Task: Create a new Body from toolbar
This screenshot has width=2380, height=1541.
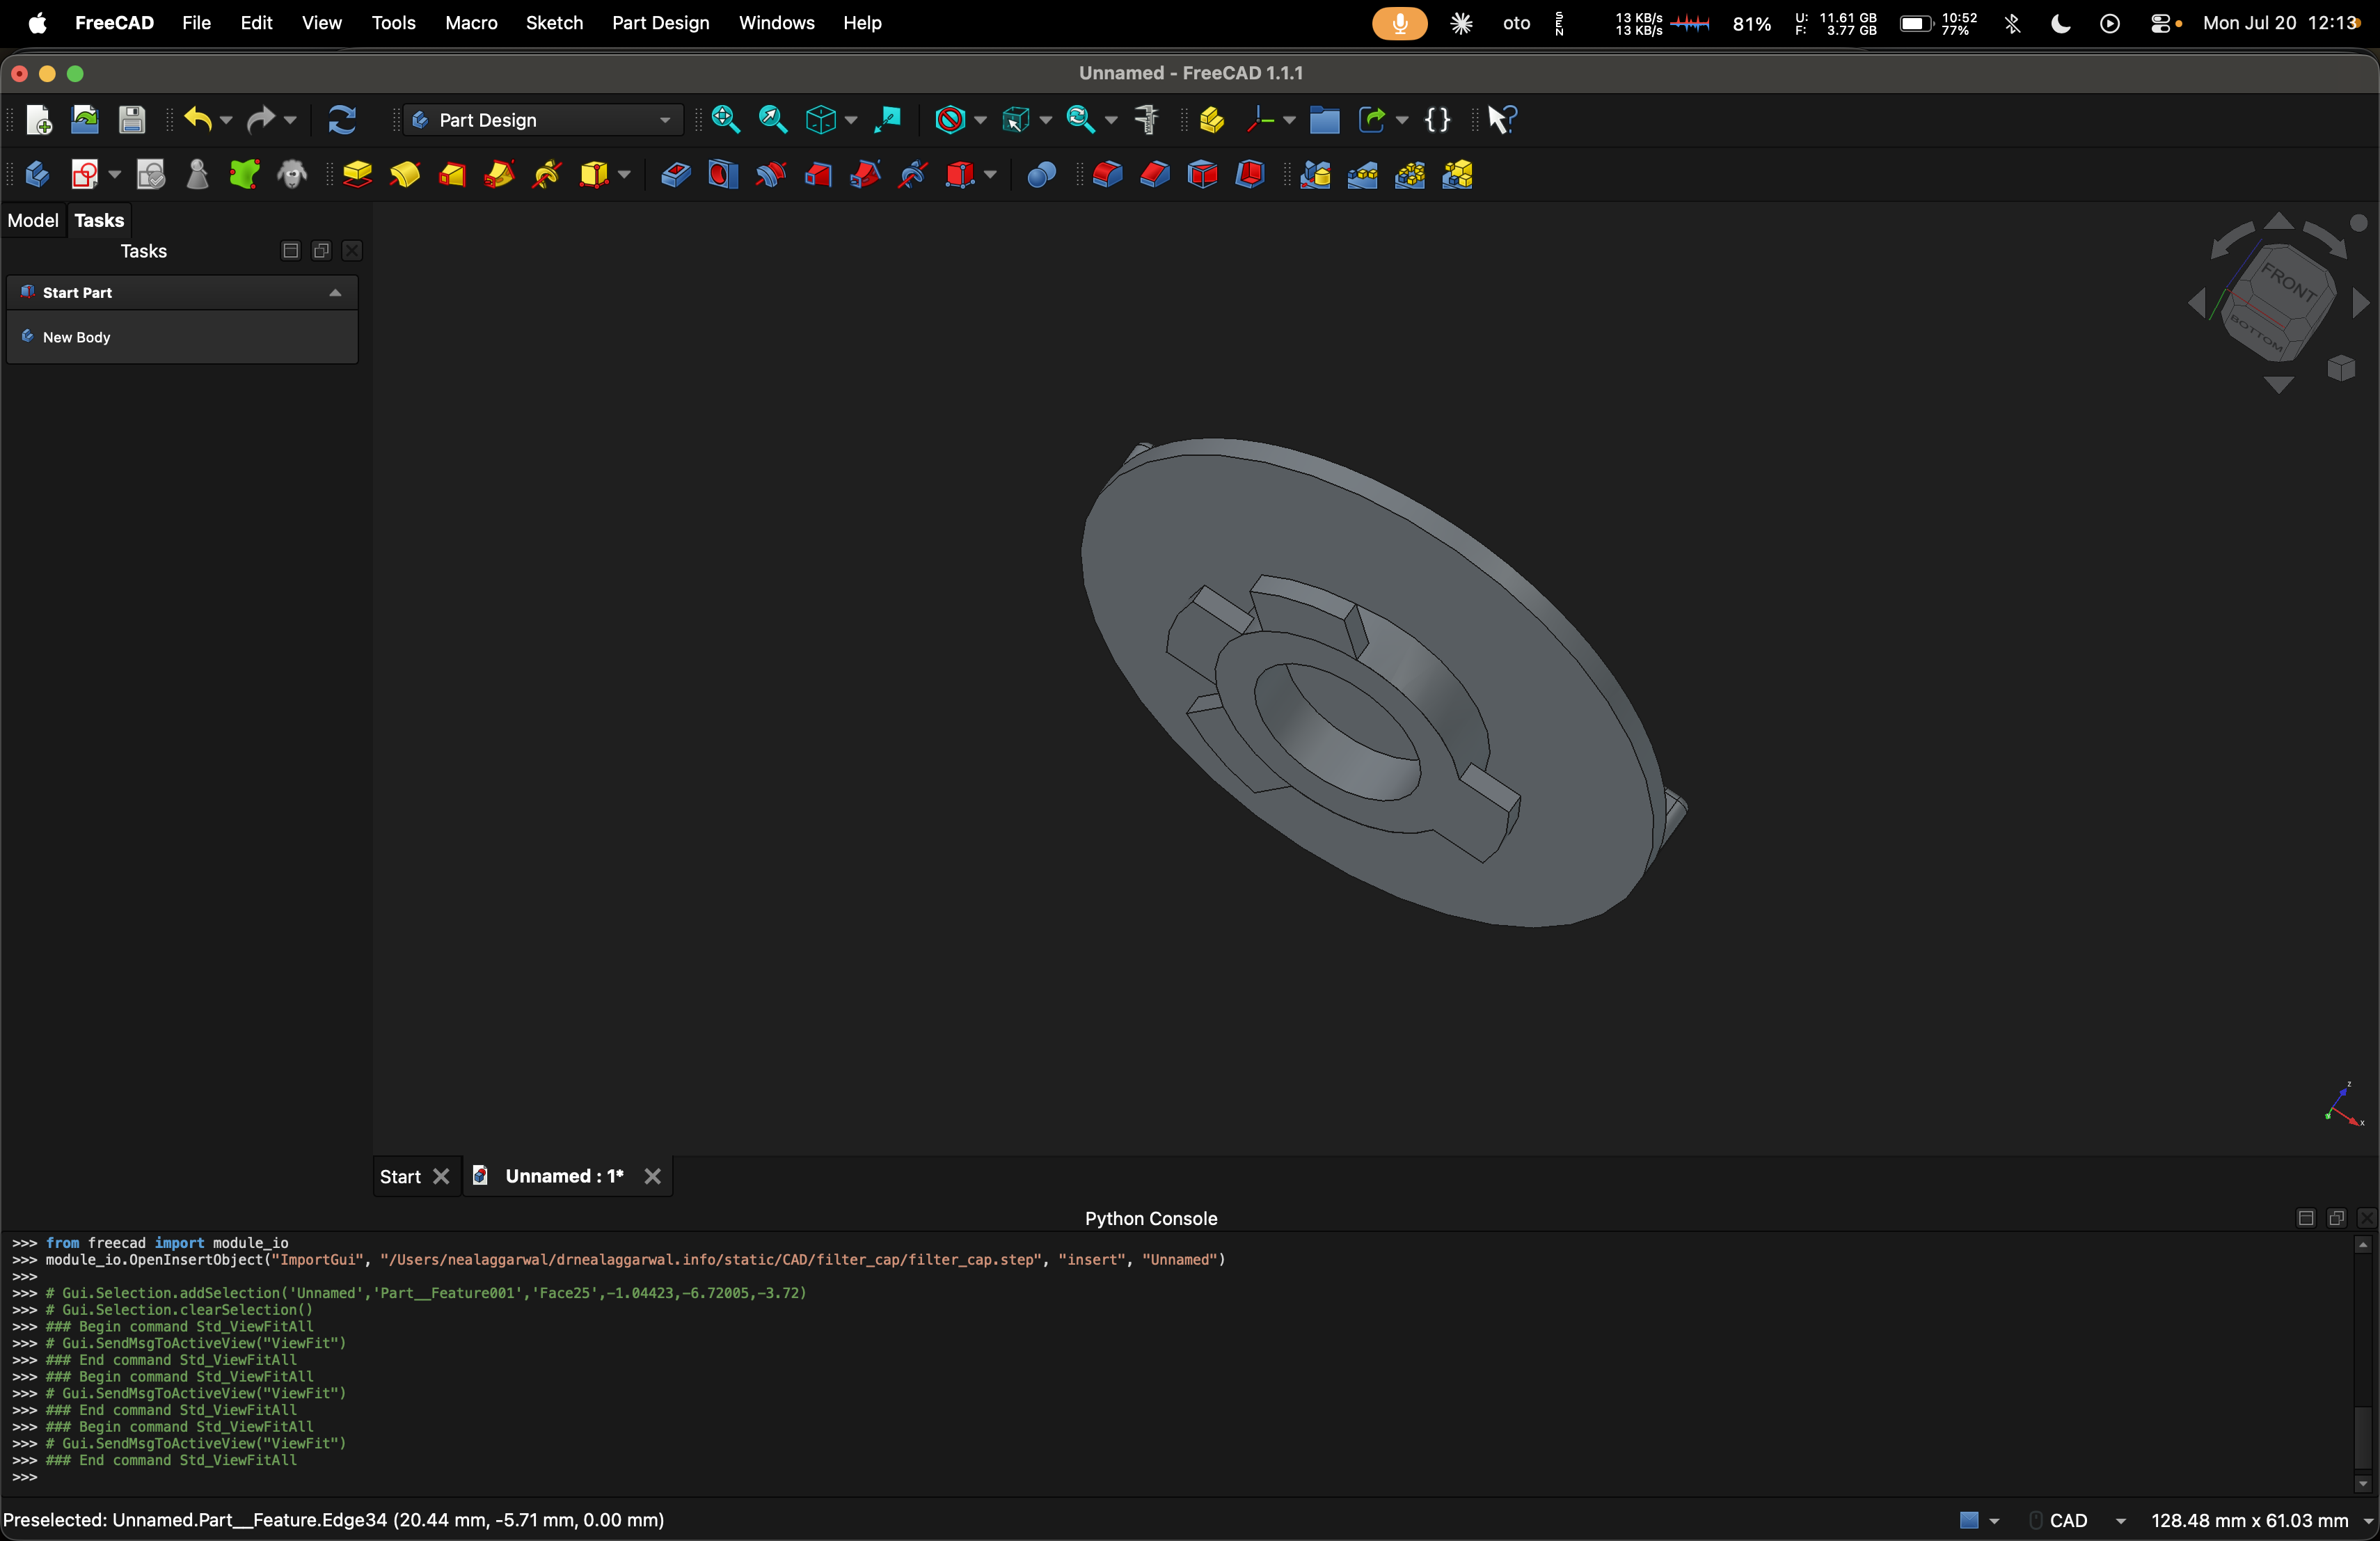Action: click(x=37, y=175)
